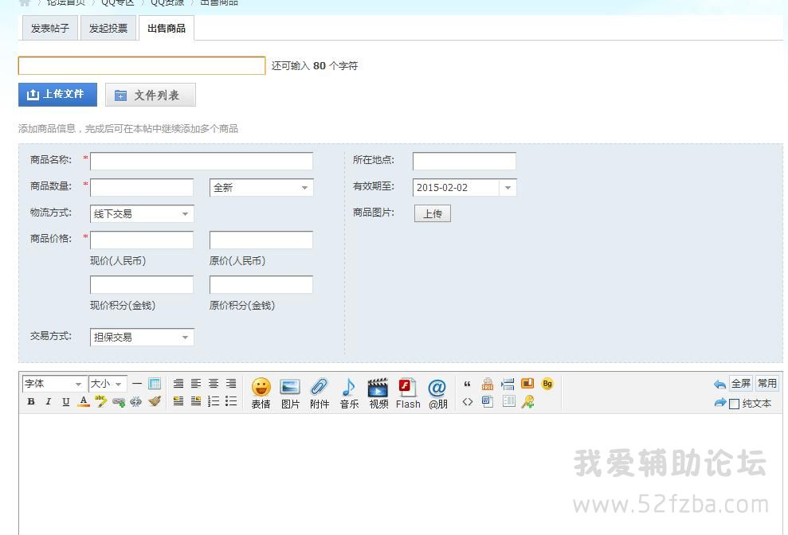This screenshot has height=535, width=788.
Task: Align text left in editor
Action: tap(196, 383)
